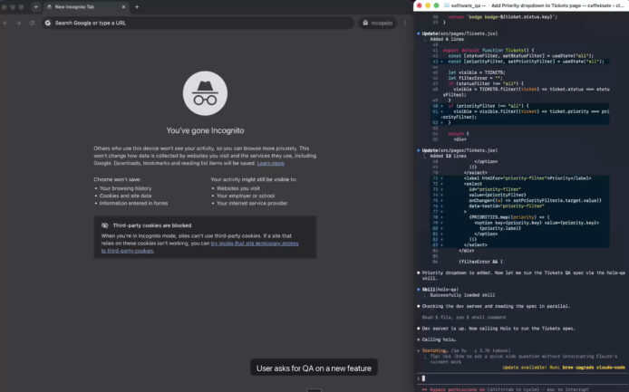The image size is (629, 392).
Task: Click the 'Chrome won't save:' label
Action: click(117, 179)
